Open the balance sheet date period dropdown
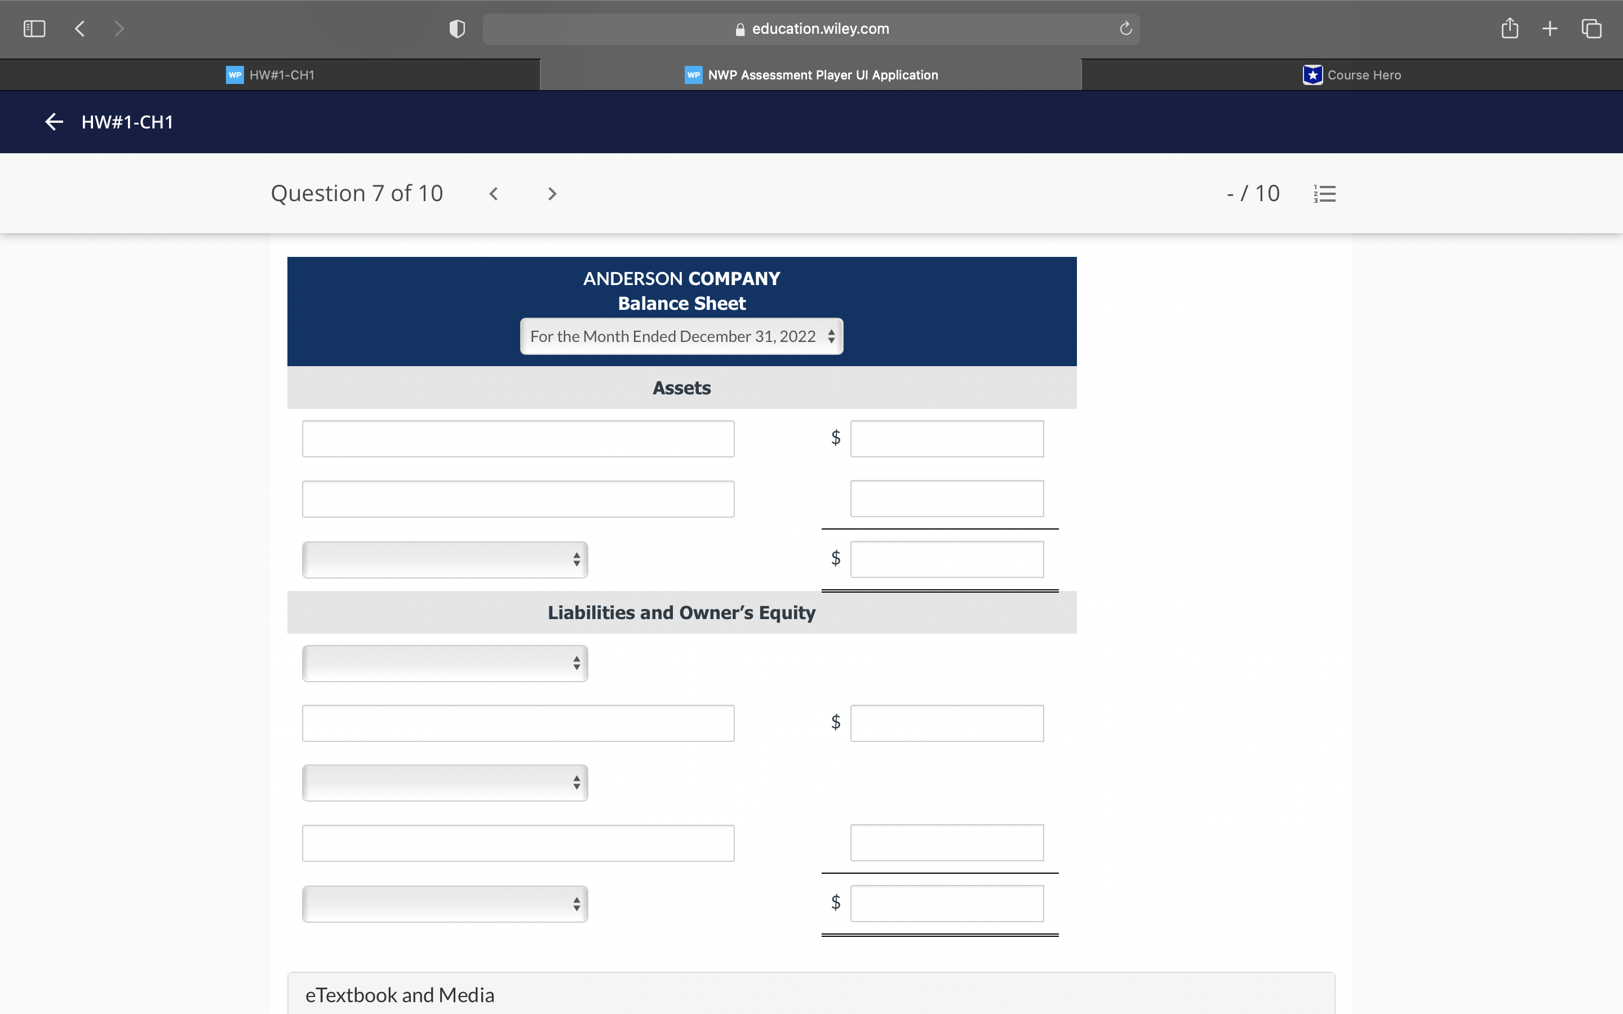 [681, 336]
